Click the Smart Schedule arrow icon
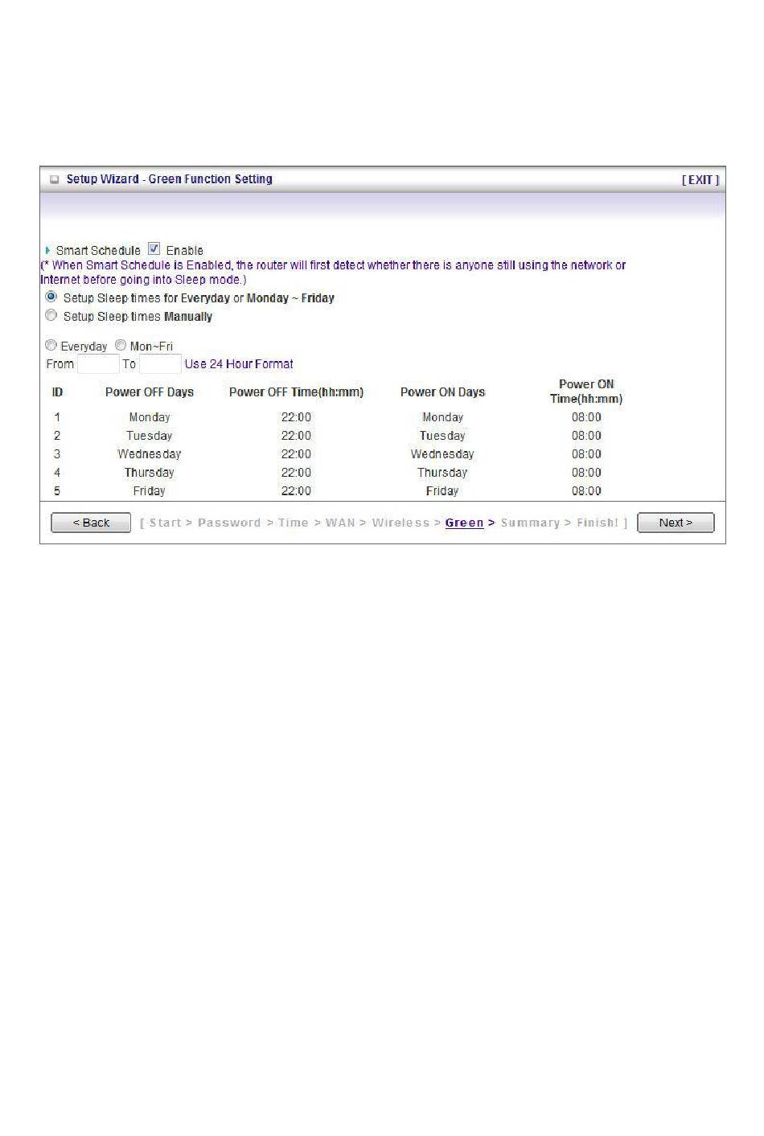764x1136 pixels. pyautogui.click(x=48, y=250)
